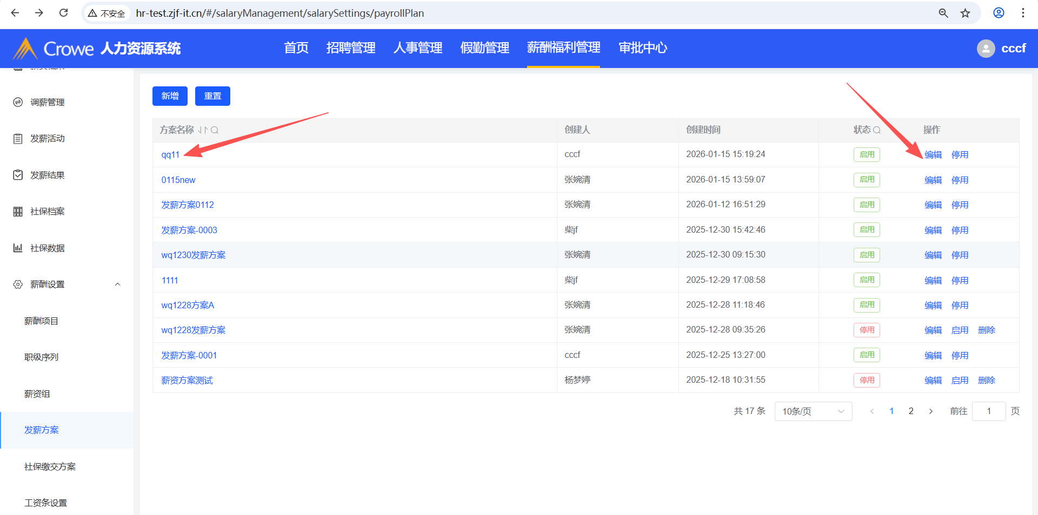
Task: Click the browser reload page icon
Action: pos(63,13)
